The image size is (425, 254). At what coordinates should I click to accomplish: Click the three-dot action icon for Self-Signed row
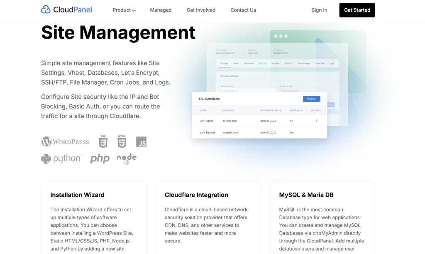pyautogui.click(x=317, y=121)
